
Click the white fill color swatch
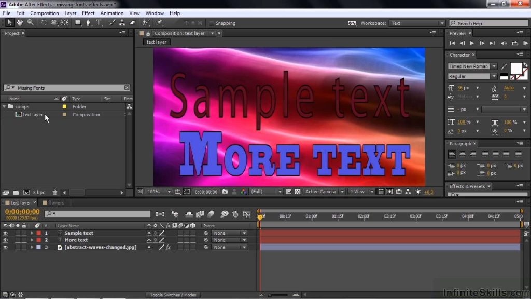coord(516,68)
